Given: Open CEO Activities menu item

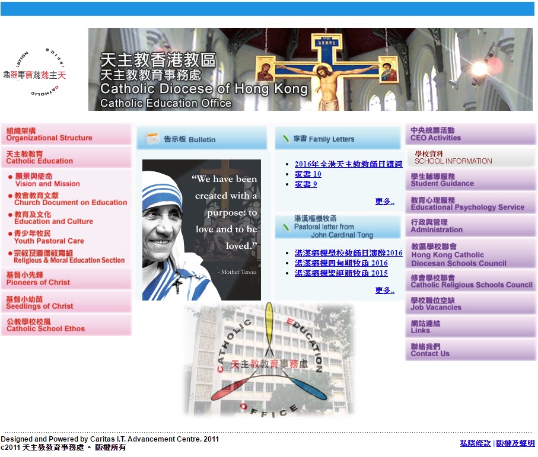Looking at the screenshot, I should pyautogui.click(x=470, y=134).
